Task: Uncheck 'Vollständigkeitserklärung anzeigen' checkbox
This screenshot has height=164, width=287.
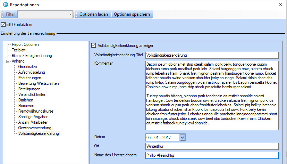Action: click(x=93, y=45)
